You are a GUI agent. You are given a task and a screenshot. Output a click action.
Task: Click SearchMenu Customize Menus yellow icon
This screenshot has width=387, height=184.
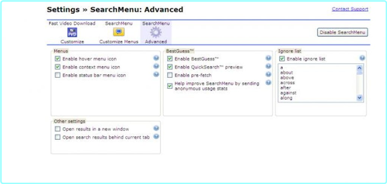coord(119,32)
